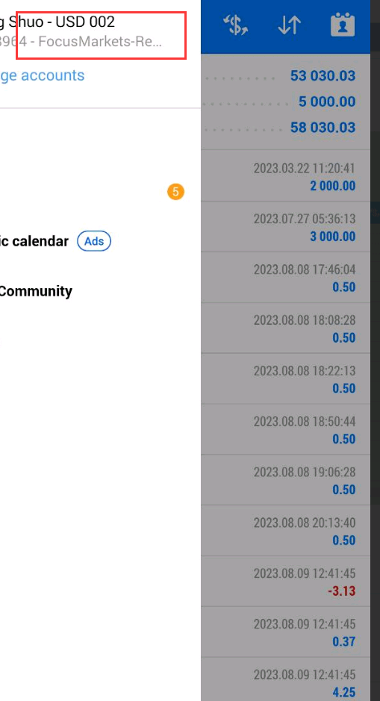Image resolution: width=380 pixels, height=701 pixels.
Task: Open the 2023.08.08 18:08:28 entry
Action: 286,328
